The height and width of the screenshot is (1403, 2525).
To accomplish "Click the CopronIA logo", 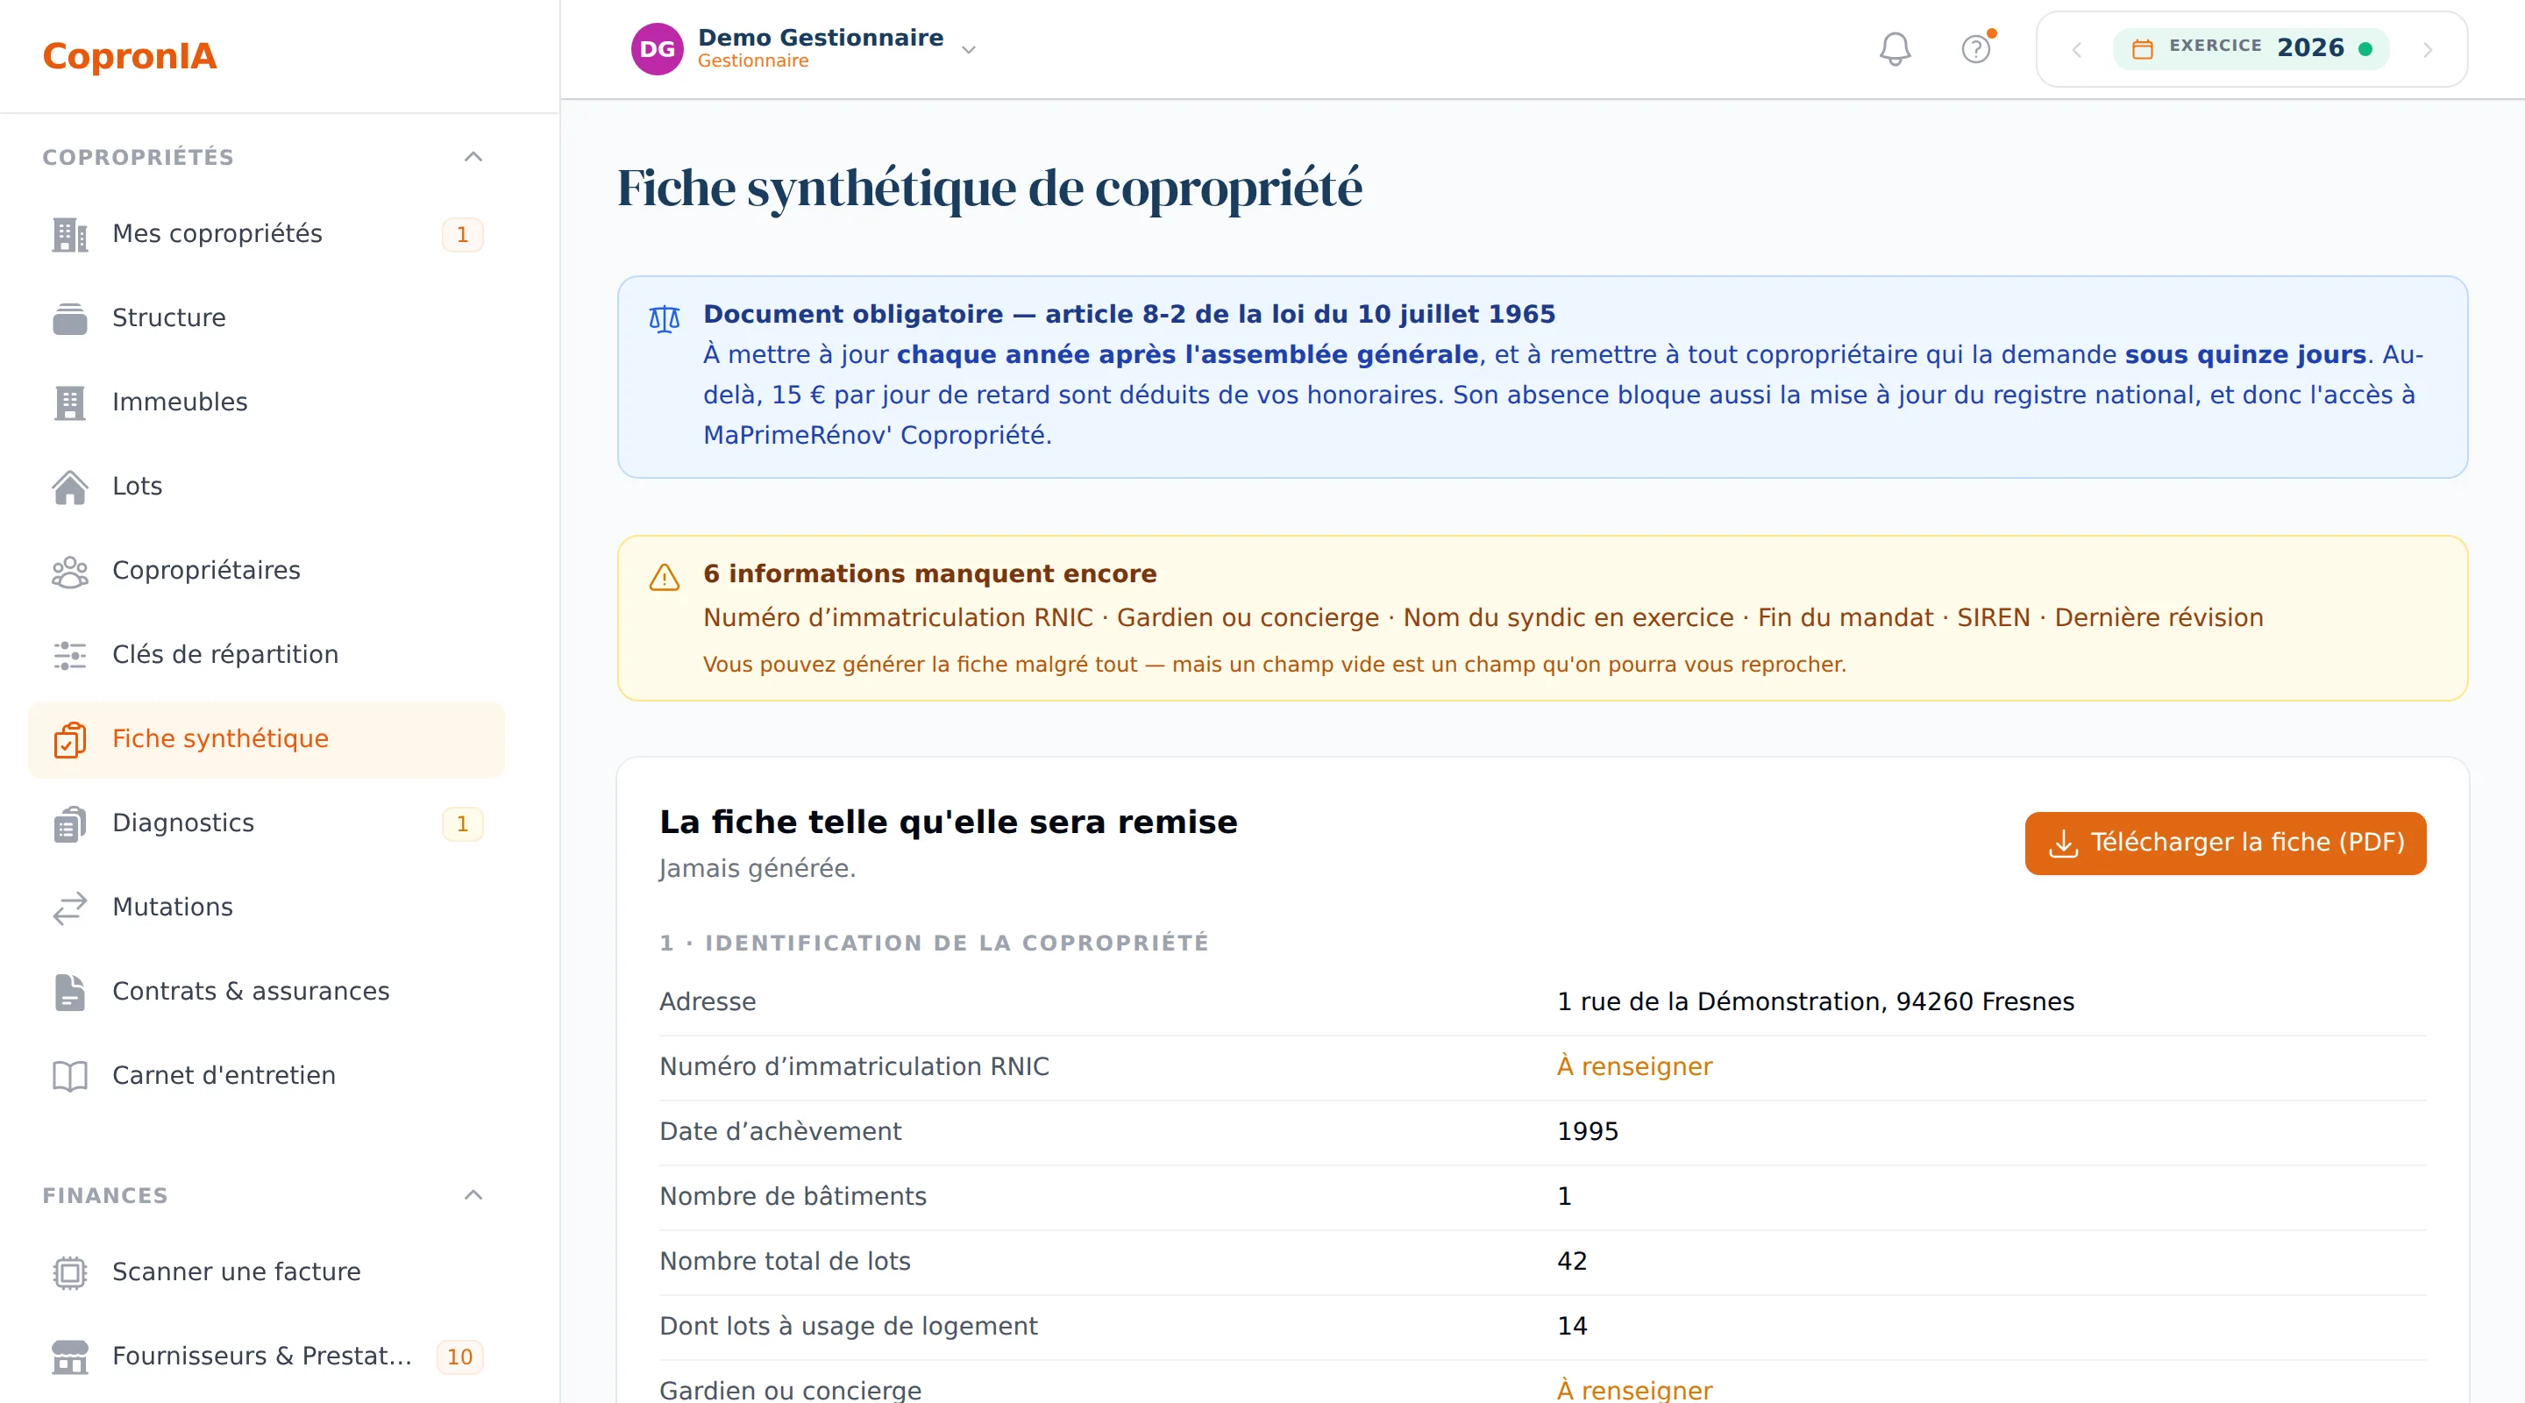I will [x=130, y=56].
